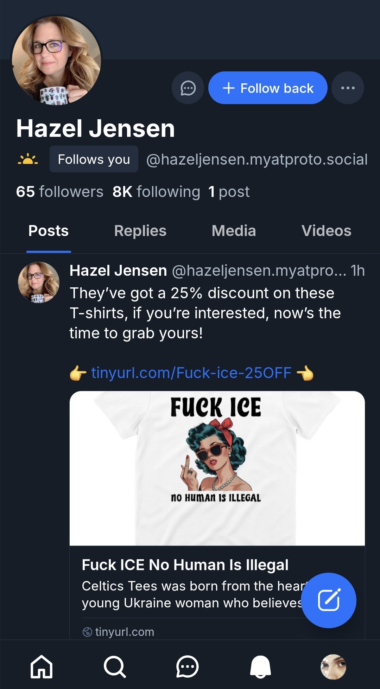Switch to the Media tab
This screenshot has width=380, height=689.
pos(234,231)
